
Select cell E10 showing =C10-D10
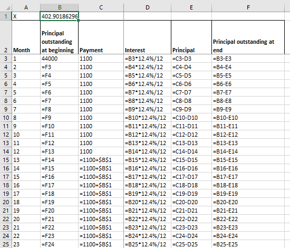191,118
